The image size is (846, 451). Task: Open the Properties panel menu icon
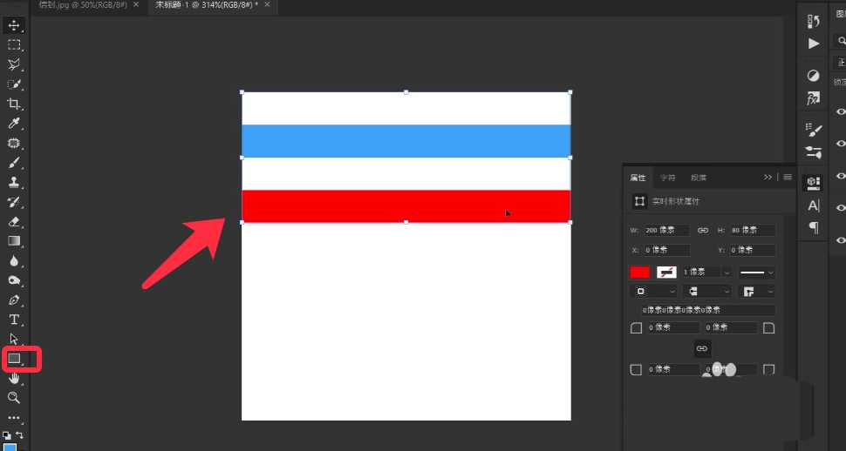[788, 178]
